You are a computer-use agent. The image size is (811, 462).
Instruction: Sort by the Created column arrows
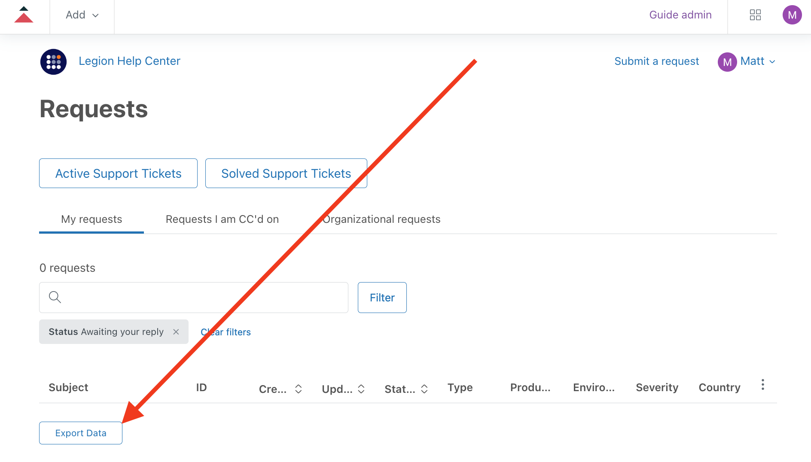point(298,389)
